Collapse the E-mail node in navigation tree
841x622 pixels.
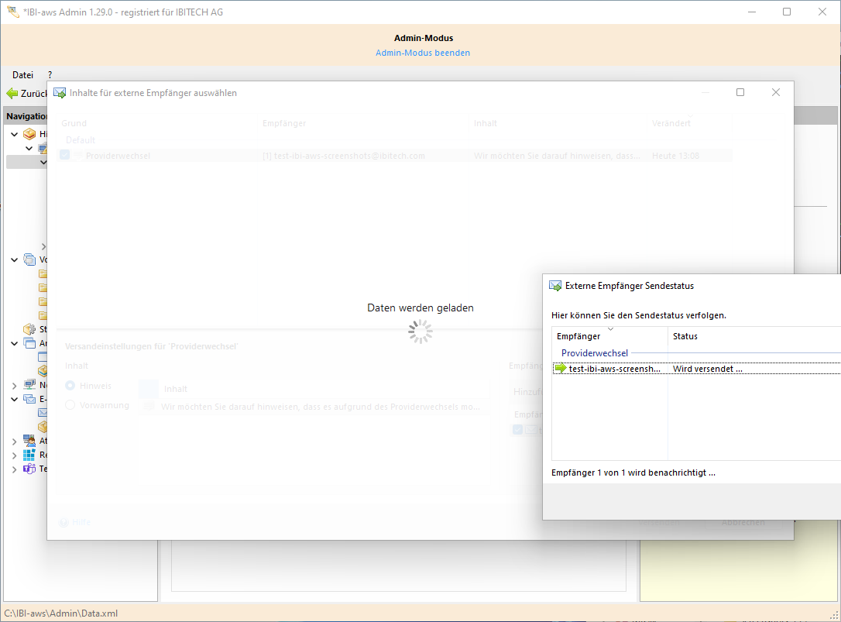pos(15,399)
